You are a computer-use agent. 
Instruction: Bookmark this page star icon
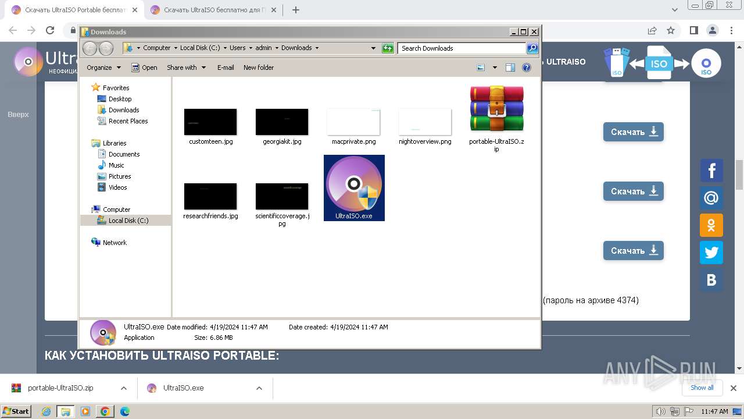(x=671, y=30)
